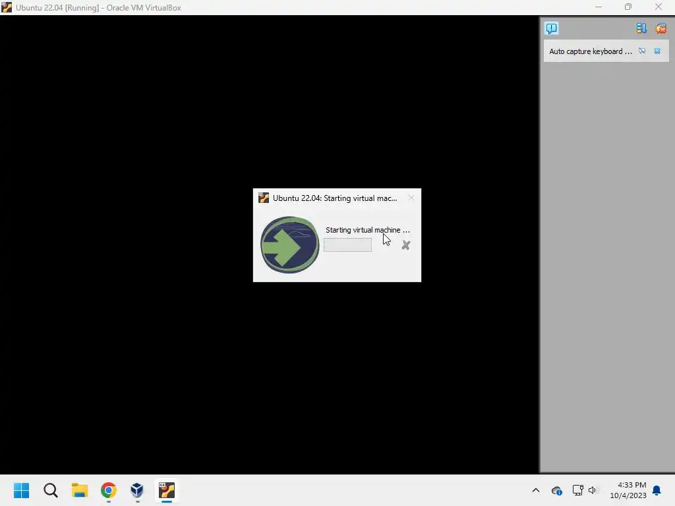Image resolution: width=675 pixels, height=506 pixels.
Task: Click the VirtualBox icon in the window title bar
Action: pyautogui.click(x=7, y=7)
